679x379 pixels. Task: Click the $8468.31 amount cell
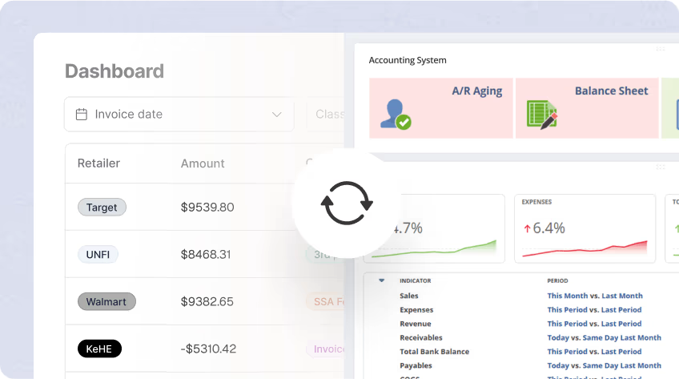(x=206, y=254)
